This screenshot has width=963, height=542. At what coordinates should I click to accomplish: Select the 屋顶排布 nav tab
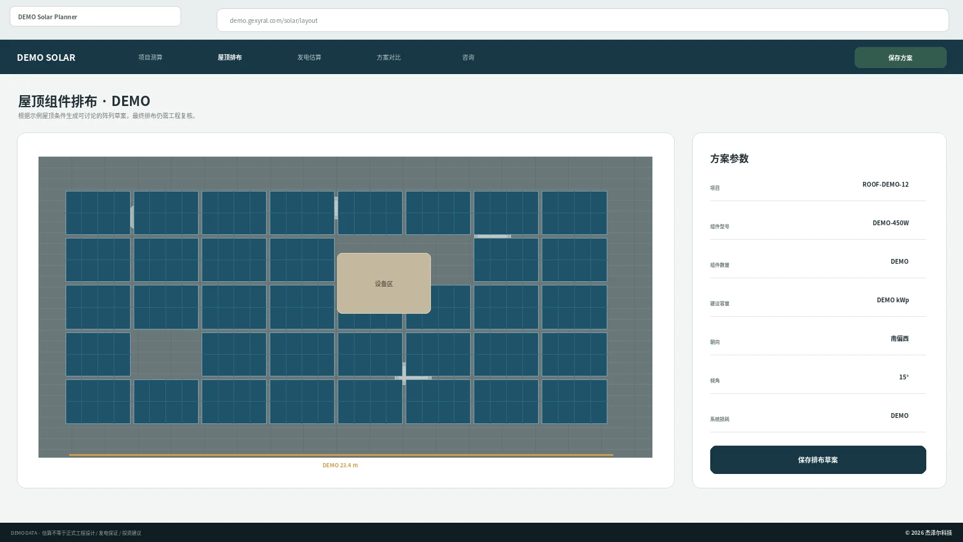click(x=229, y=57)
